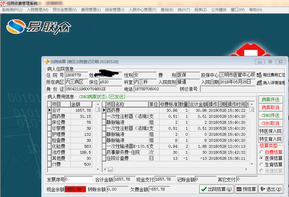The image size is (289, 197).
Task: Click the 转医保入院 button
Action: pos(270,131)
